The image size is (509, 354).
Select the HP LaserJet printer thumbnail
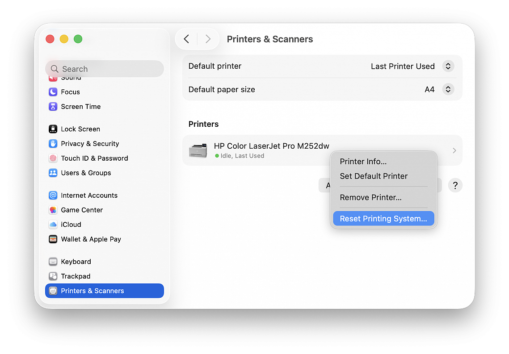tap(198, 150)
